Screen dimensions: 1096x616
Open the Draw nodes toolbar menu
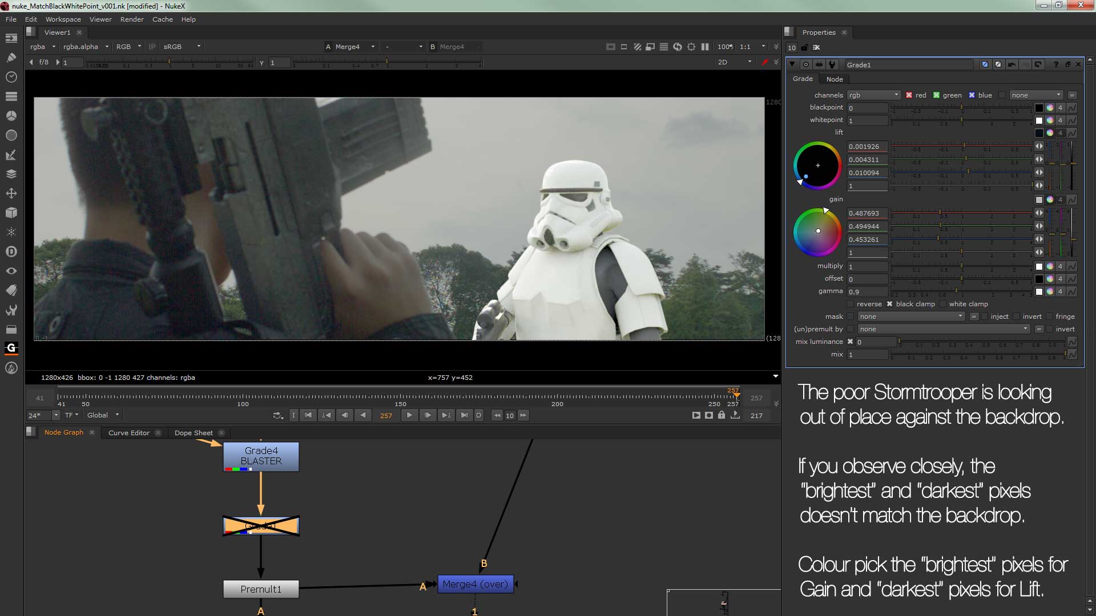click(11, 58)
